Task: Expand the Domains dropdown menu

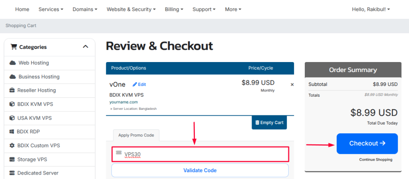Action: 85,10
